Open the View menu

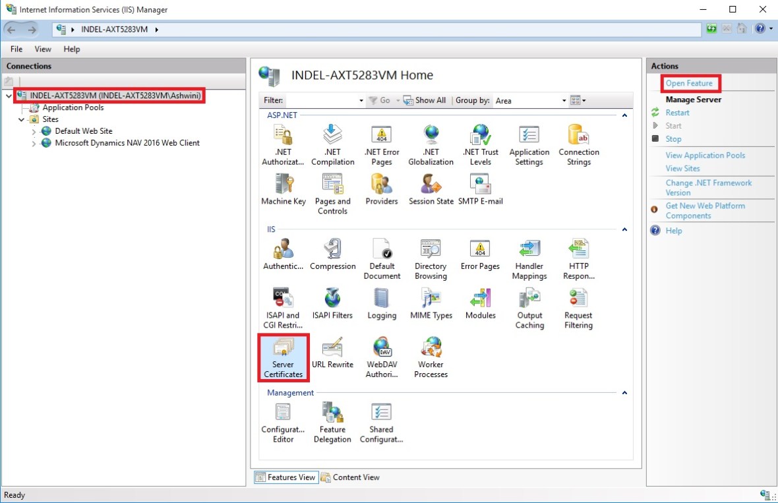click(x=43, y=49)
